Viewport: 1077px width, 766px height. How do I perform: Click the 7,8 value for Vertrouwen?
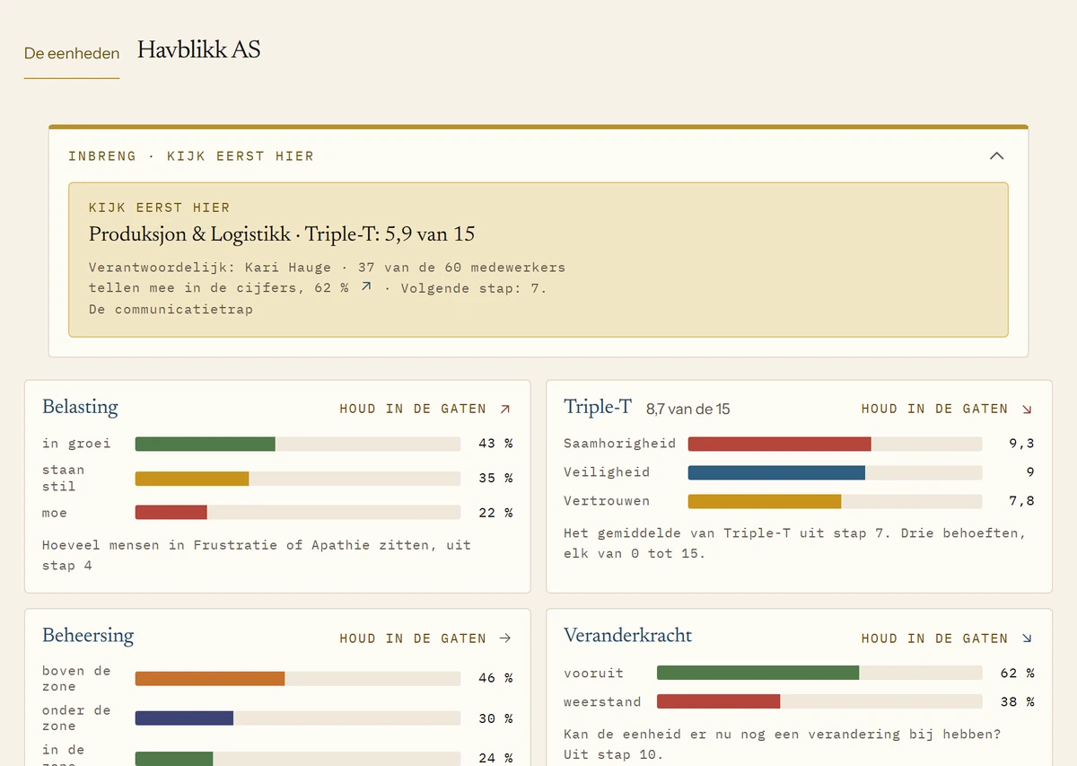[1021, 501]
